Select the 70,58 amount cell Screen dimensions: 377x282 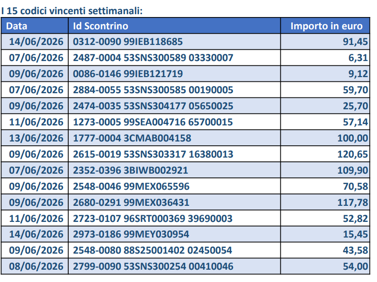click(x=325, y=186)
